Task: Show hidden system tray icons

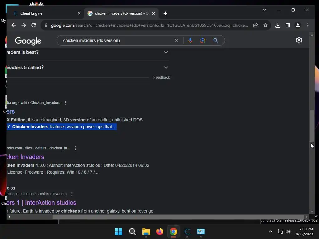Action: [x=271, y=232]
